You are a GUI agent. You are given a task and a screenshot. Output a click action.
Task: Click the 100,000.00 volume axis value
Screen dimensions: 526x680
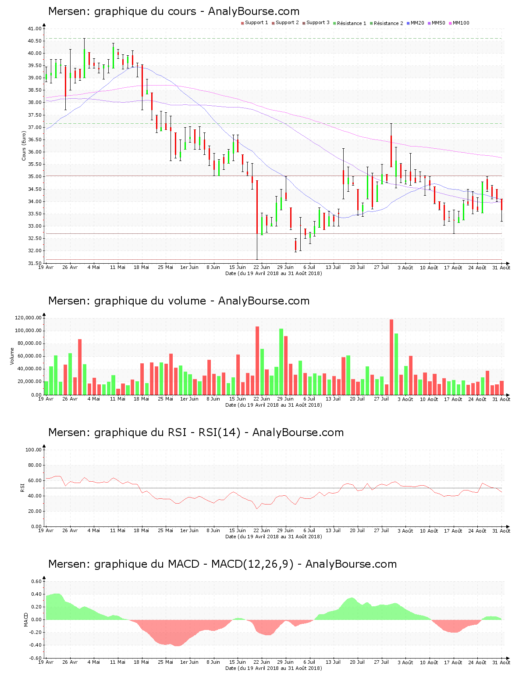click(x=28, y=331)
